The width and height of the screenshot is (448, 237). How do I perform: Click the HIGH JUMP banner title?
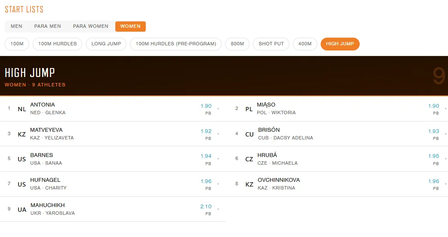click(30, 73)
